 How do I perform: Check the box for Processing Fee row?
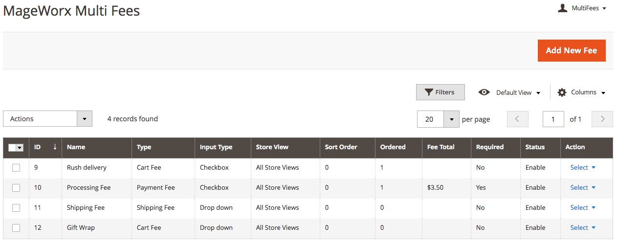(x=16, y=188)
